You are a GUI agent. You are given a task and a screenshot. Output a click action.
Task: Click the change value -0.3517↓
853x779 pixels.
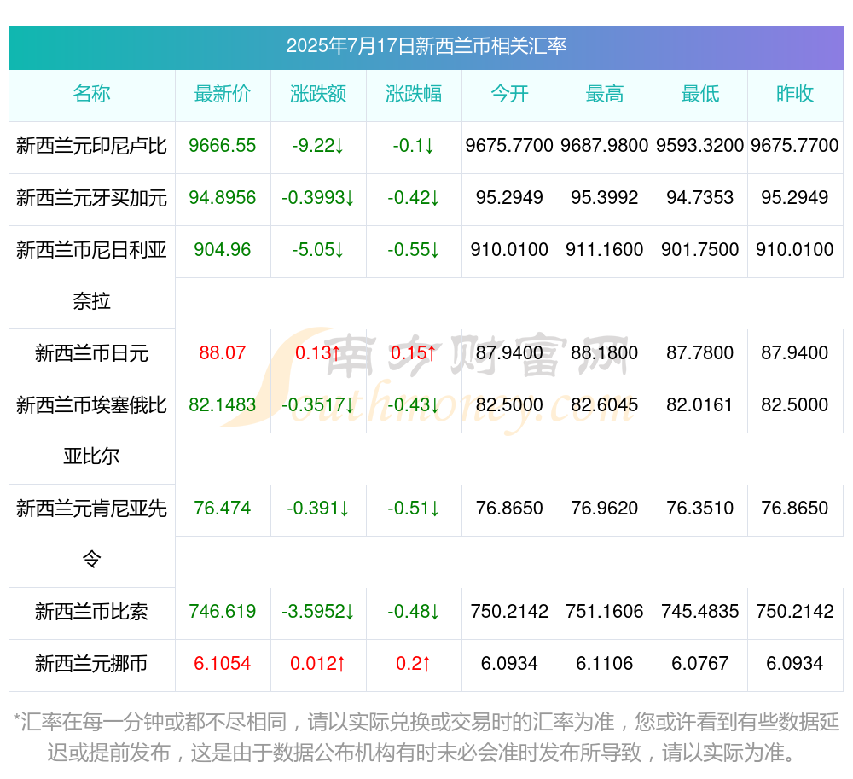tap(318, 404)
